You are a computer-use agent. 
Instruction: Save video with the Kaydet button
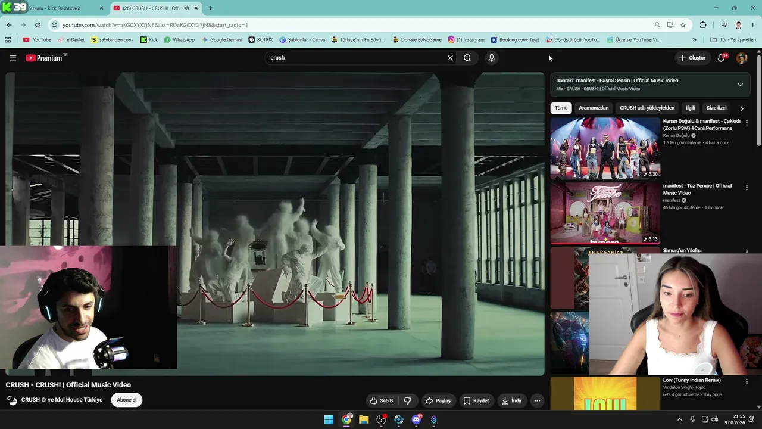(476, 400)
